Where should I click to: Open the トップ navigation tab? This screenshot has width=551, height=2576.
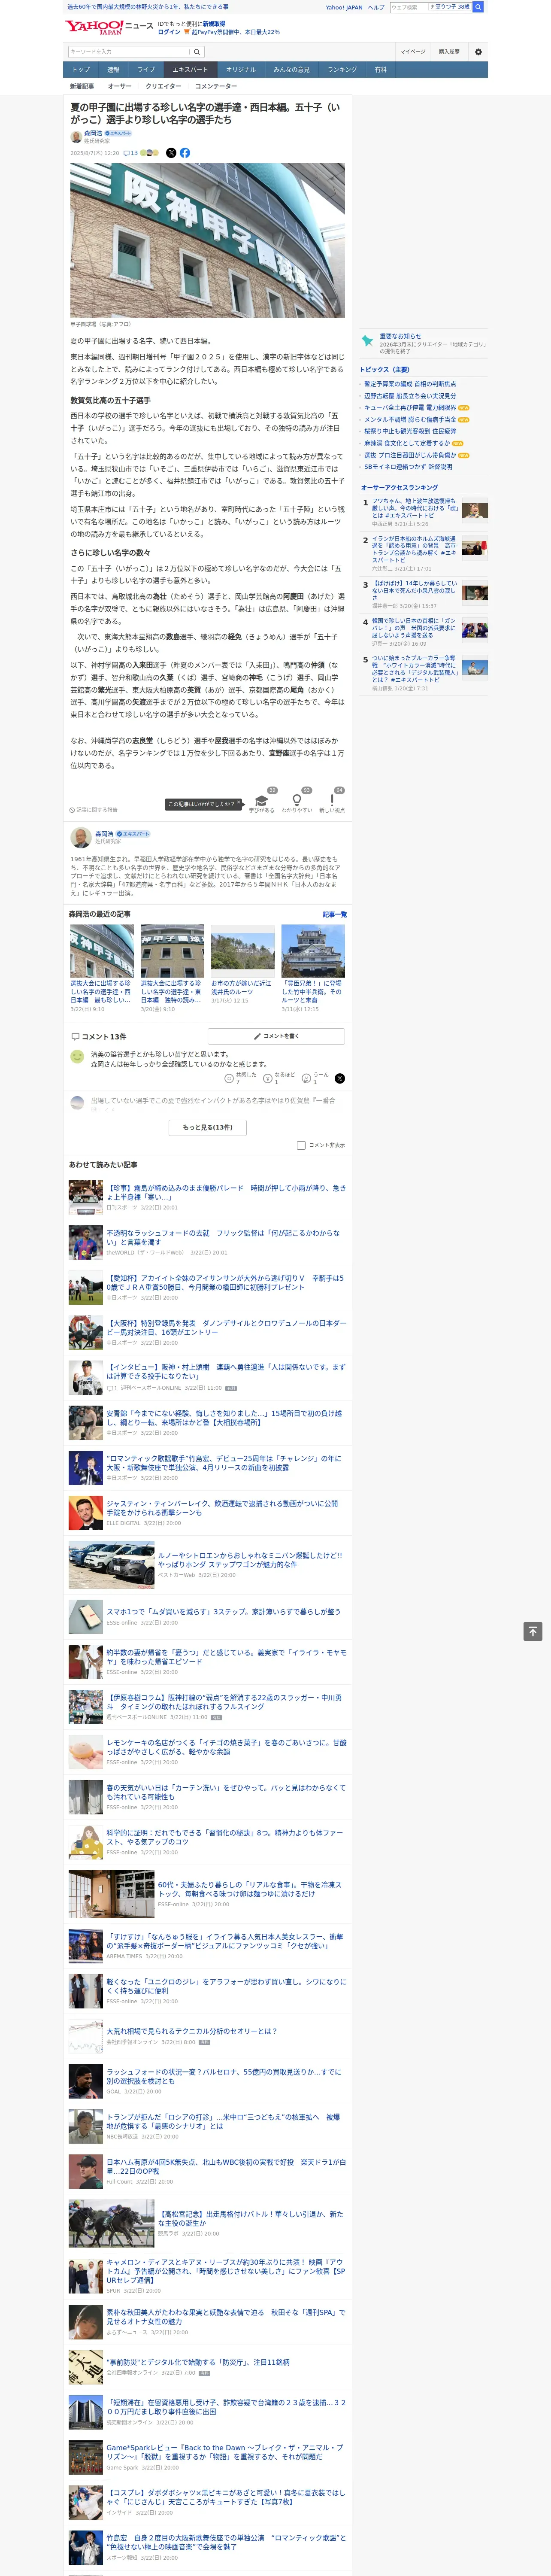pos(81,70)
